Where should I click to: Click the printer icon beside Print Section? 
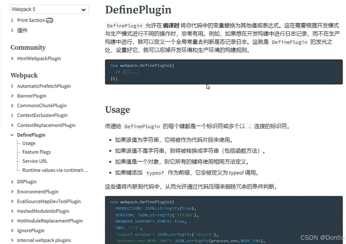tap(50, 20)
